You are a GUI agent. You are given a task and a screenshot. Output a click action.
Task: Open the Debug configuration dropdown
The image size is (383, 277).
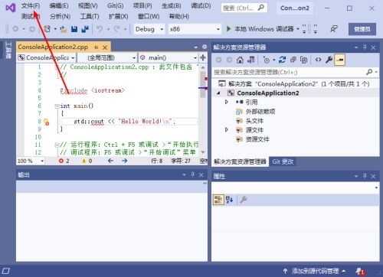click(149, 29)
